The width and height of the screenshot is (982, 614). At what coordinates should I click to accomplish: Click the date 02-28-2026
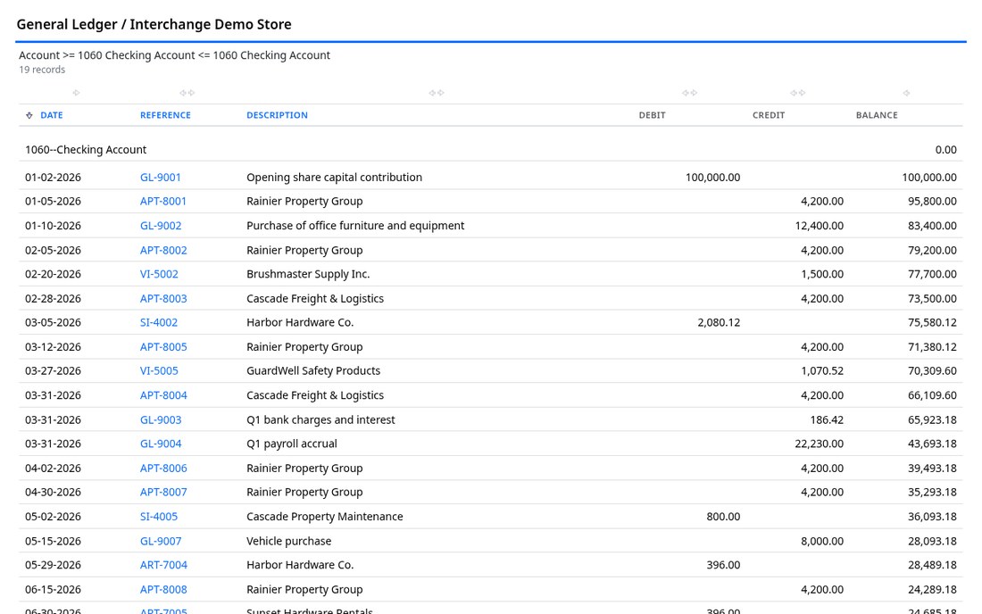[x=53, y=299]
